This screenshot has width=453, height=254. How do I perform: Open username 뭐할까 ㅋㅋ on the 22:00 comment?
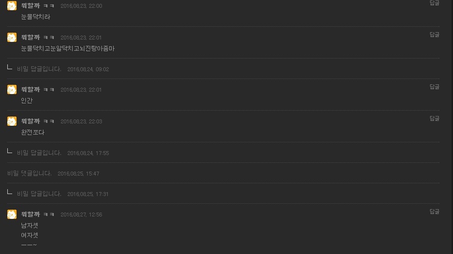38,6
